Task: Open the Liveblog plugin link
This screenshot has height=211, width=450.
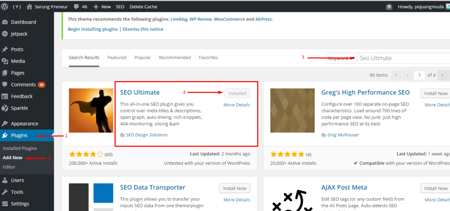Action: click(x=179, y=19)
